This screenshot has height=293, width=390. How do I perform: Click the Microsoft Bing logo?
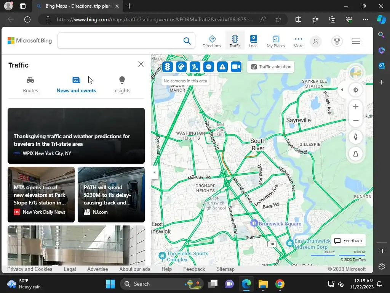coord(30,40)
